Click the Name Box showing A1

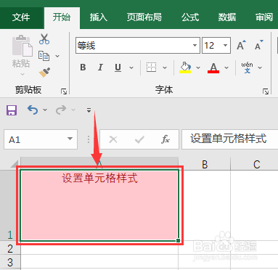(41, 139)
